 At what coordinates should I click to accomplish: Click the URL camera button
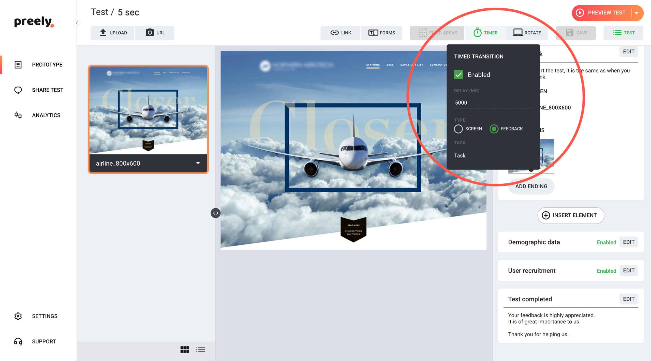(155, 33)
